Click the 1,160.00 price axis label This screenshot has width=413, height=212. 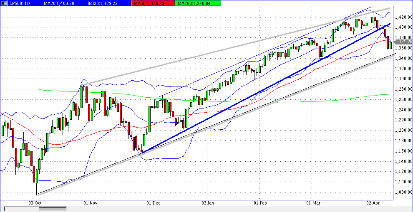tap(403, 151)
